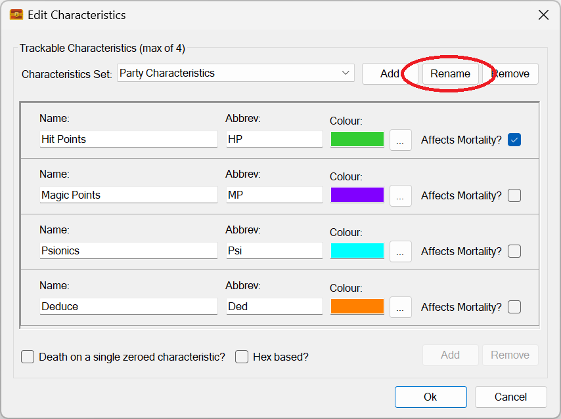Viewport: 561px width, 419px height.
Task: Add a new characteristics set
Action: [x=389, y=73]
